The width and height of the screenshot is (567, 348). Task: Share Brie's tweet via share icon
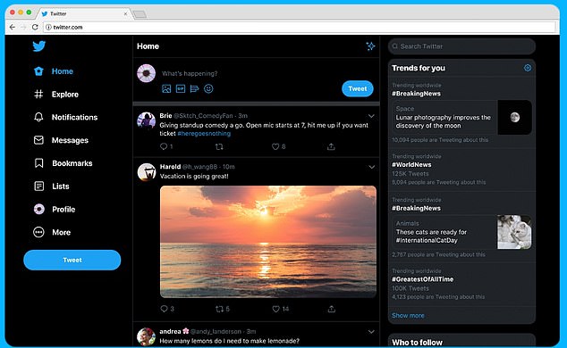[x=331, y=146]
